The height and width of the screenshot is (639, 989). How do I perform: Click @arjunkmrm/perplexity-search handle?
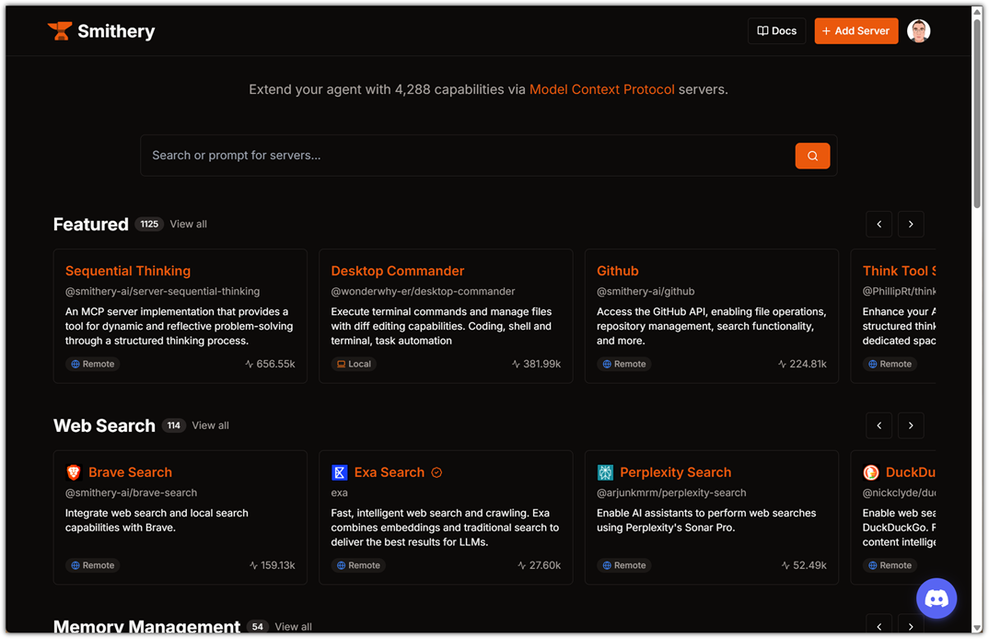(x=671, y=493)
